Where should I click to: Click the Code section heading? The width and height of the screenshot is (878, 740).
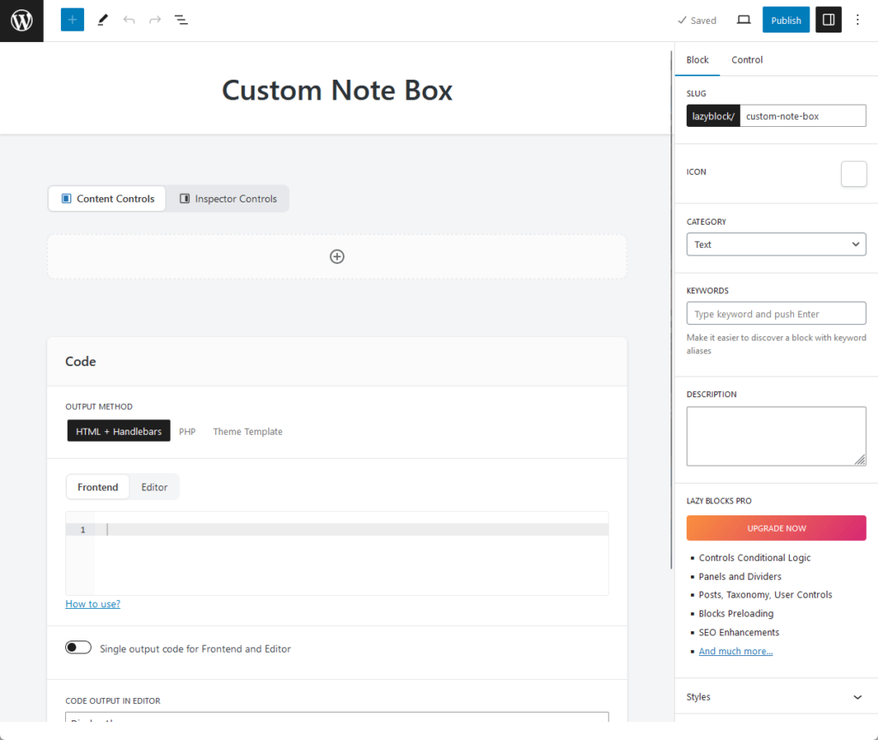(x=81, y=362)
